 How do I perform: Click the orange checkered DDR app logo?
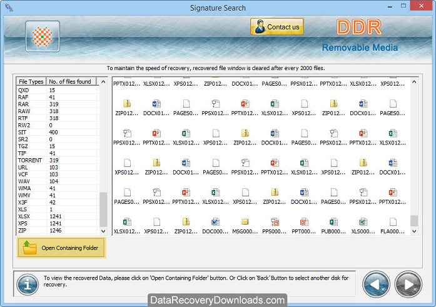43,36
